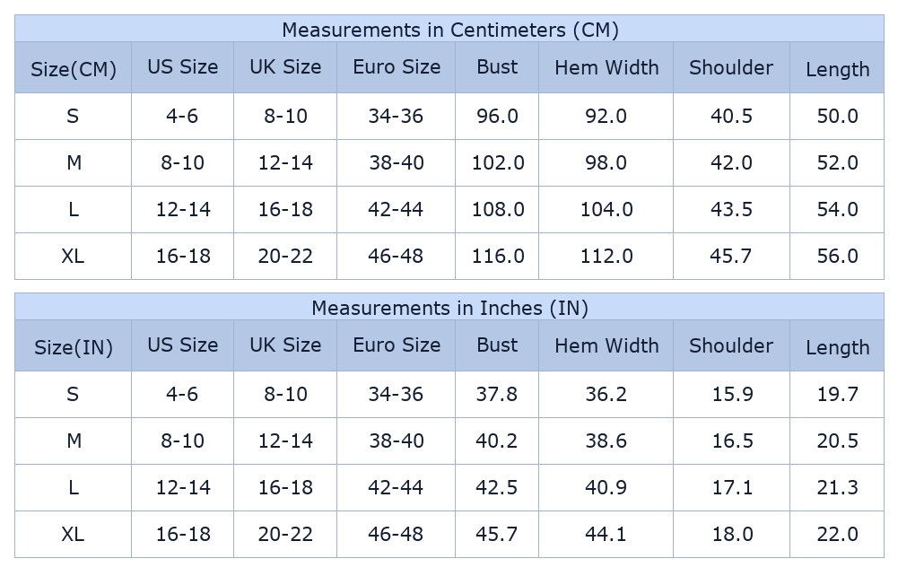Select the shoulder value 40.5 cell

coord(731,117)
